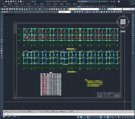Click Save in the quick access toolbar
Image resolution: width=135 pixels, height=119 pixels.
(x=11, y=2)
